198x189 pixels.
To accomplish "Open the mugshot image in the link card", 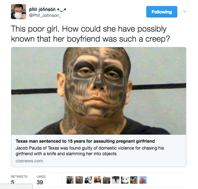I will [x=99, y=91].
